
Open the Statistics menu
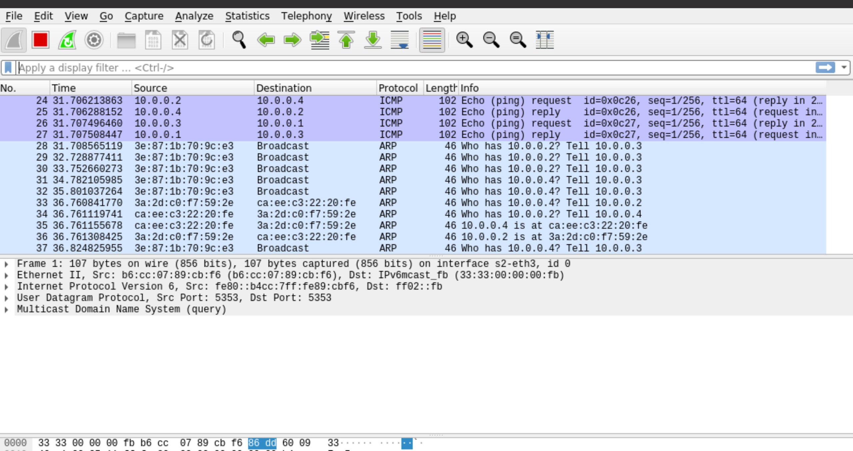[247, 16]
